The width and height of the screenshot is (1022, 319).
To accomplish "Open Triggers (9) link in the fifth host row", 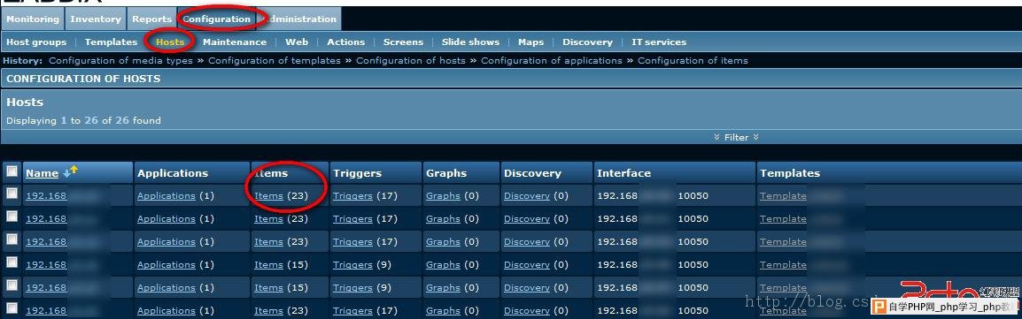I will pos(352,288).
